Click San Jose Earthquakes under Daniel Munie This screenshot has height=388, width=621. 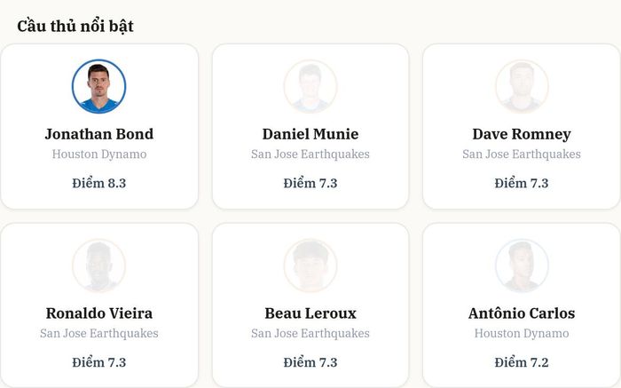[310, 154]
